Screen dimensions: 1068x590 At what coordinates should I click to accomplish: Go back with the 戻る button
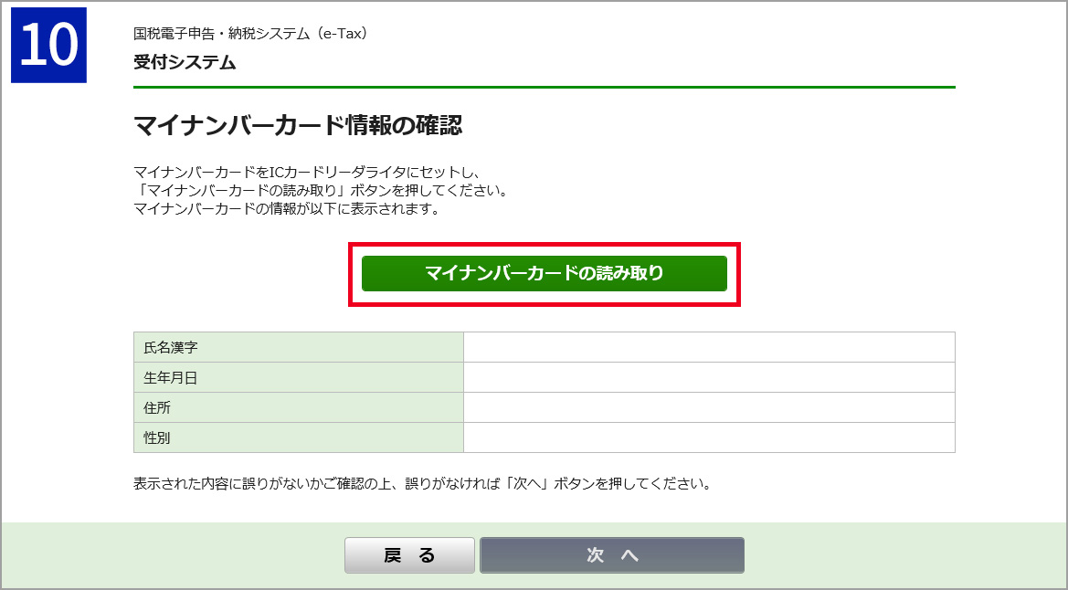pos(409,555)
